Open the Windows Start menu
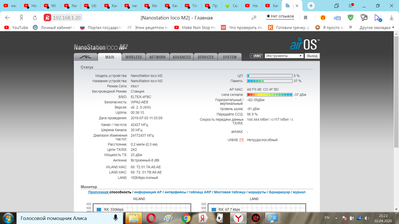 click(x=8, y=218)
